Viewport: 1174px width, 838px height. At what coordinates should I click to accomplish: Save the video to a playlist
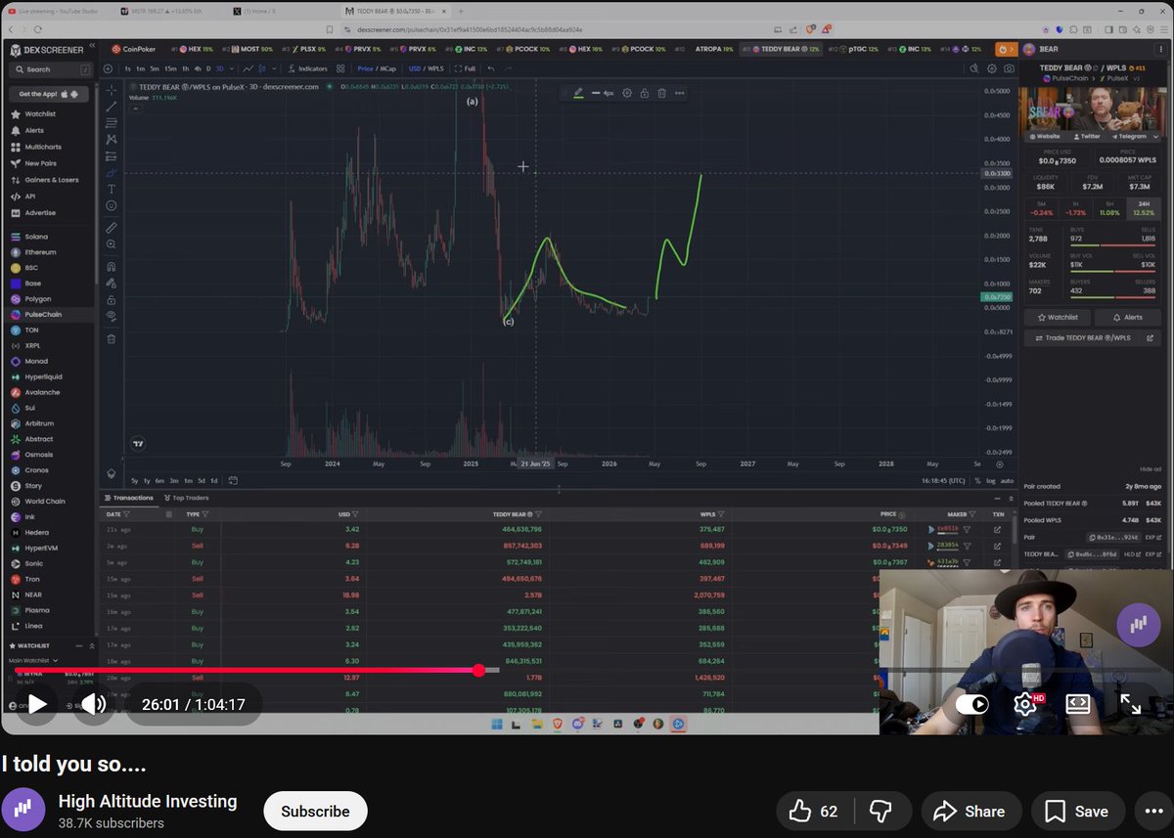click(1076, 812)
